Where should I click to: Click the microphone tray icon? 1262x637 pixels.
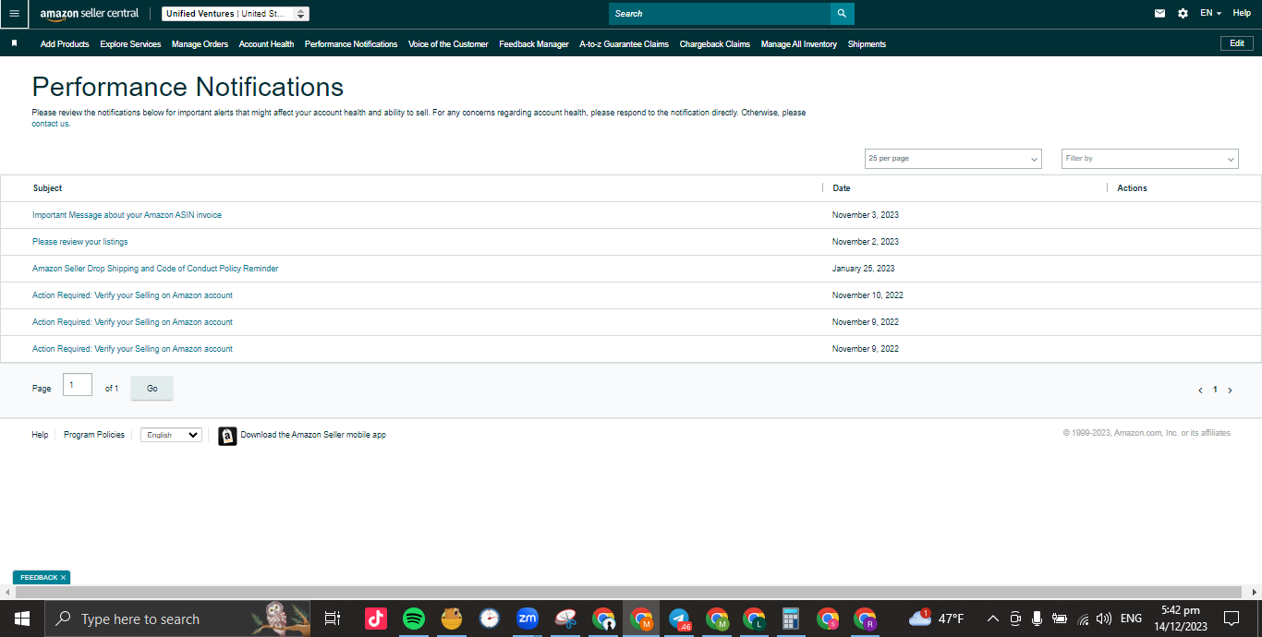click(x=1038, y=619)
